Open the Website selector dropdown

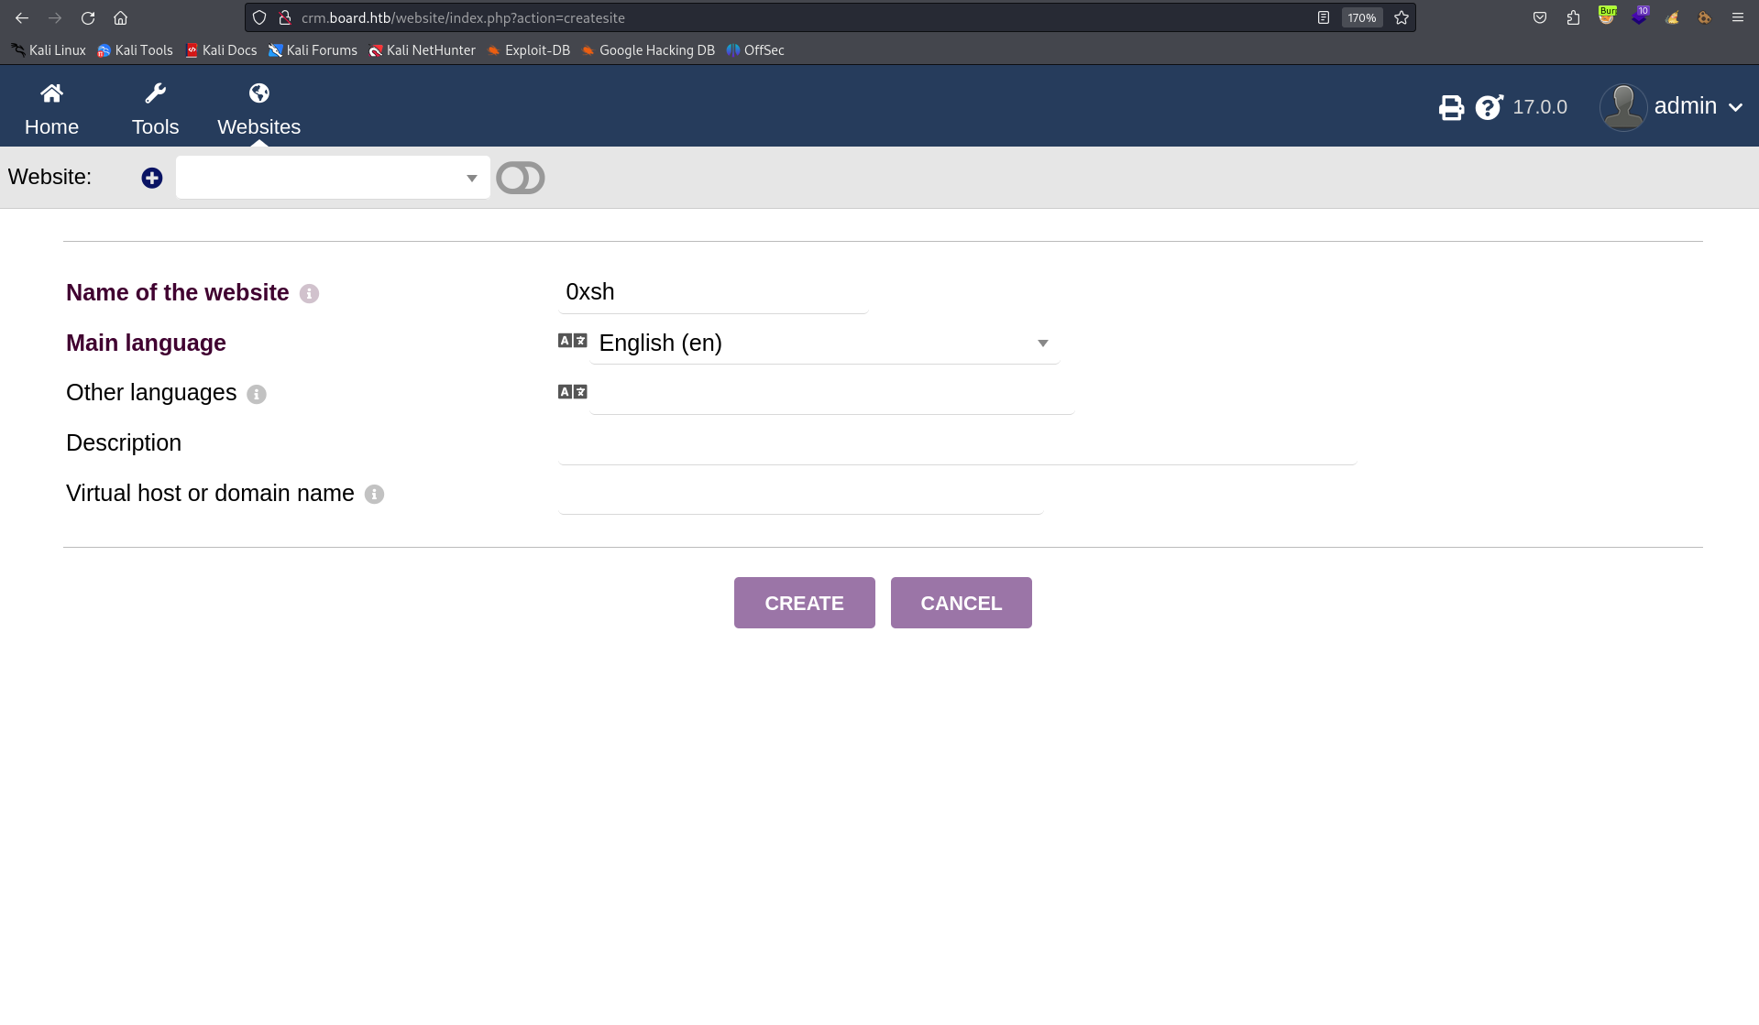[333, 178]
